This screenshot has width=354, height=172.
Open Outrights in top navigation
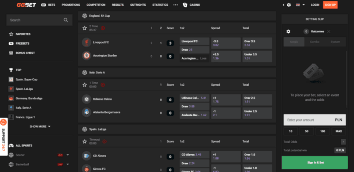point(138,5)
